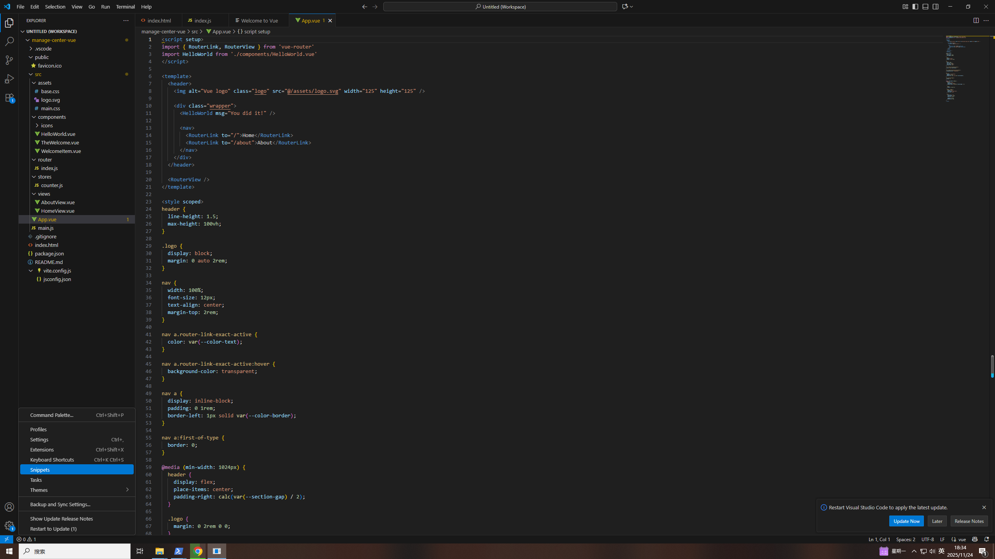995x559 pixels.
Task: Expand the .vscode folder
Action: [43, 49]
